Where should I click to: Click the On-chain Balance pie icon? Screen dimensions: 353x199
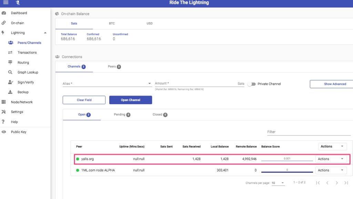57,14
